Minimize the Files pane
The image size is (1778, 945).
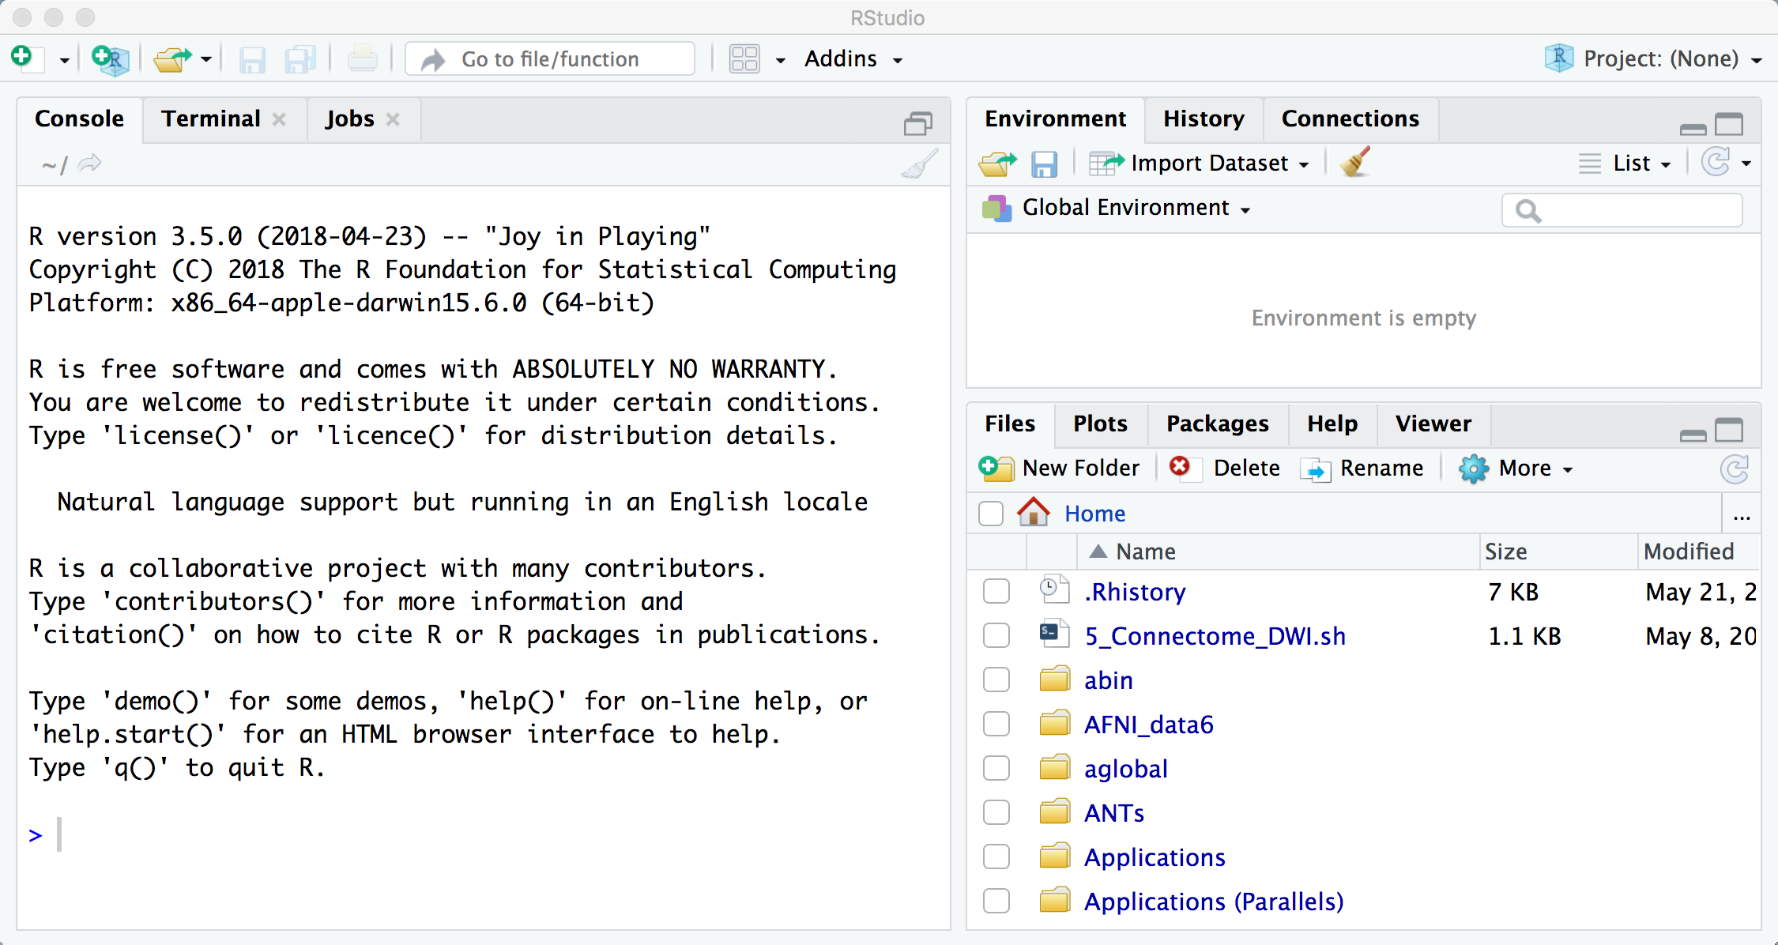pos(1693,435)
